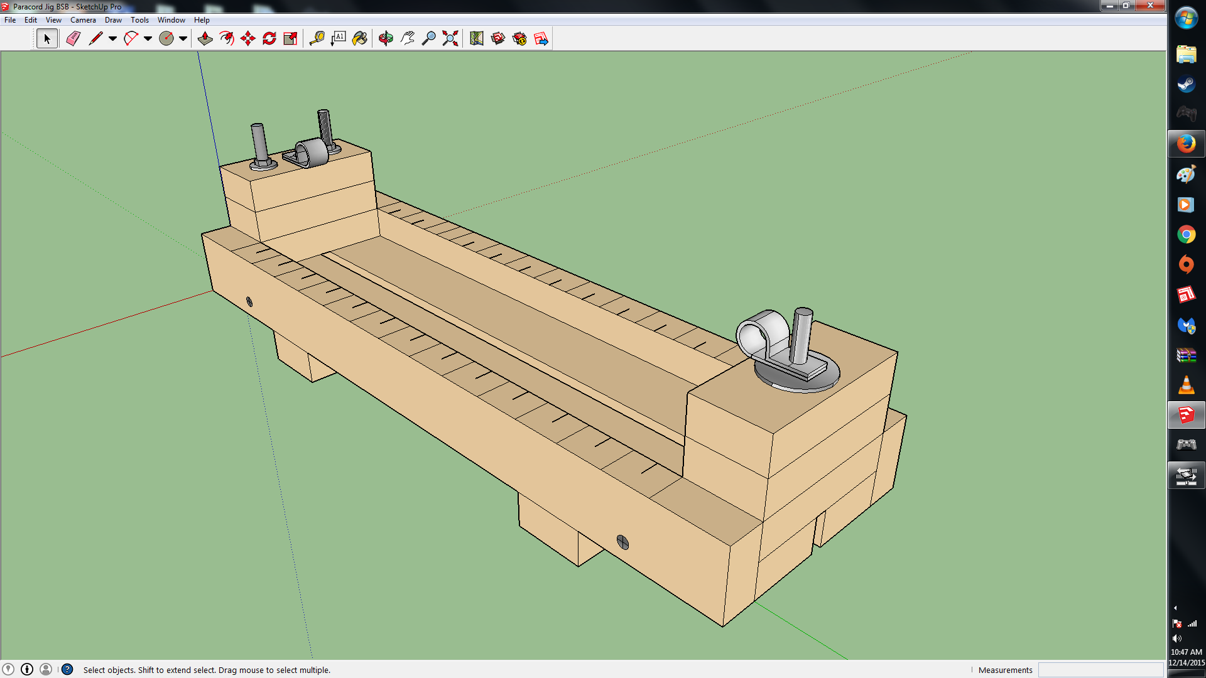Open the Instructor help question-mark icon
Image resolution: width=1206 pixels, height=678 pixels.
click(x=67, y=669)
